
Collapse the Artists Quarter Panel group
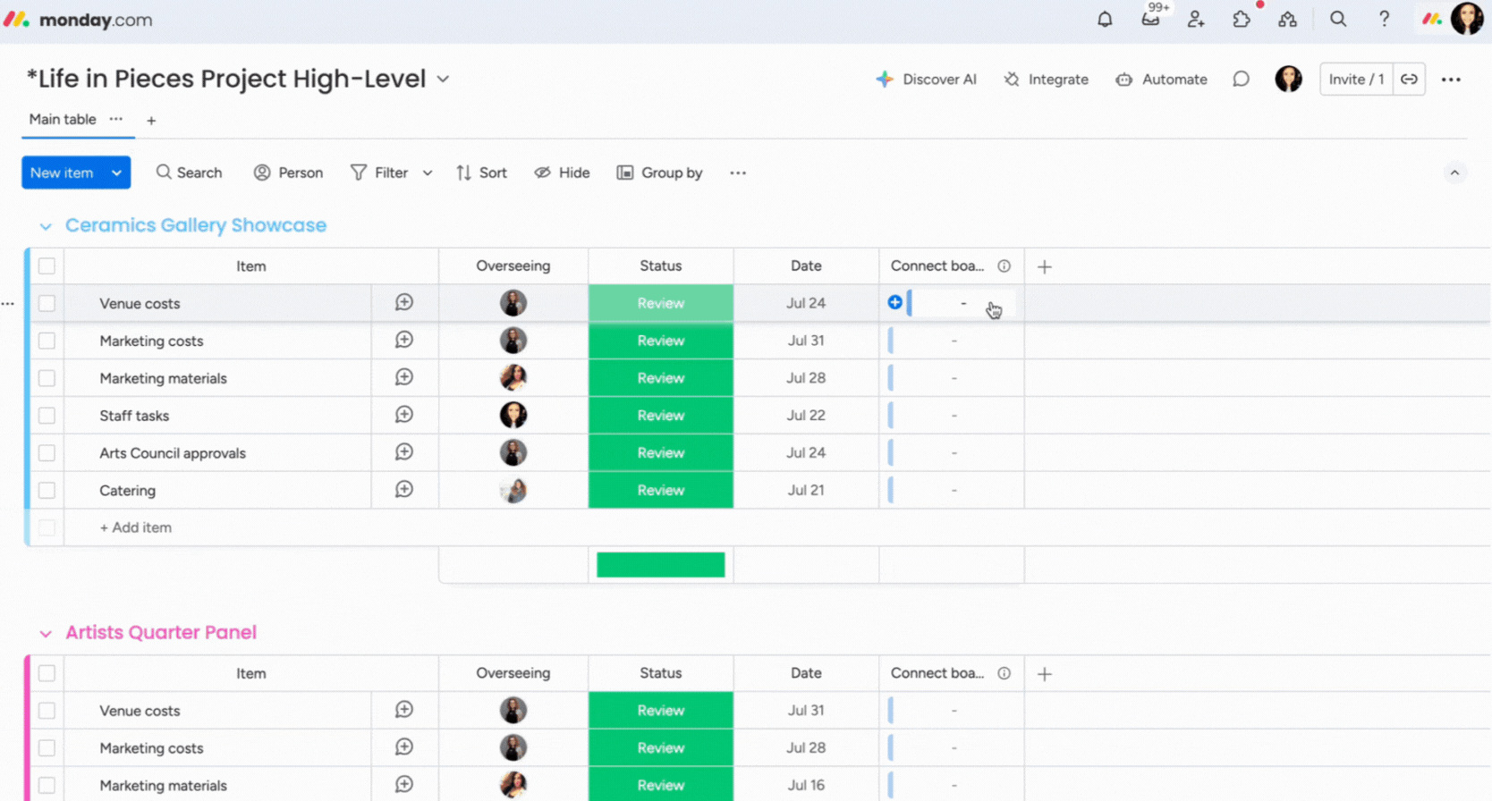coord(46,634)
